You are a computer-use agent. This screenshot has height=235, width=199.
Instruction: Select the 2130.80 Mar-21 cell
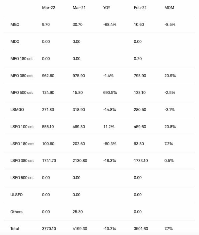click(x=80, y=161)
